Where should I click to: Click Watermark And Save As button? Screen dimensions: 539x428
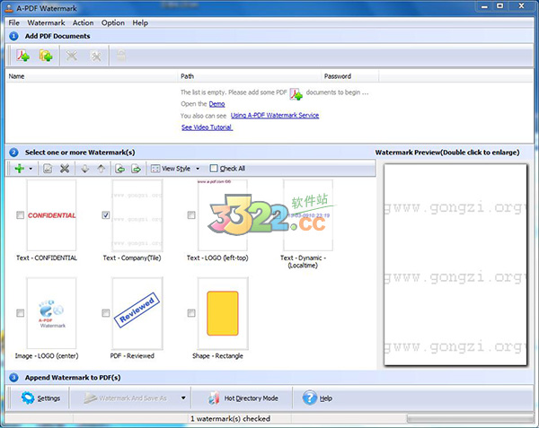(126, 398)
